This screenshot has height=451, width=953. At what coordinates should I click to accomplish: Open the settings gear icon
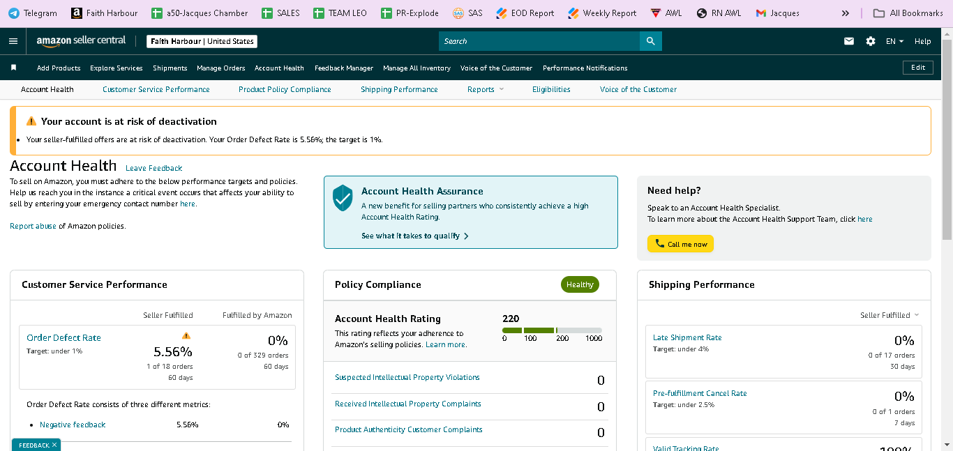(x=871, y=41)
